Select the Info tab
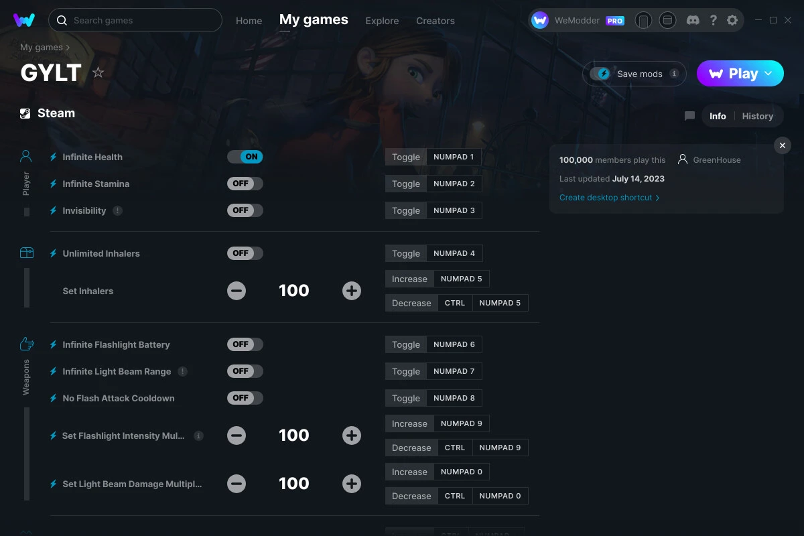This screenshot has width=804, height=536. [718, 116]
